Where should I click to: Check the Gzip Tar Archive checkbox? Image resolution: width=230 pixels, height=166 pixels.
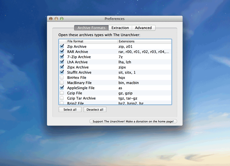(62, 98)
